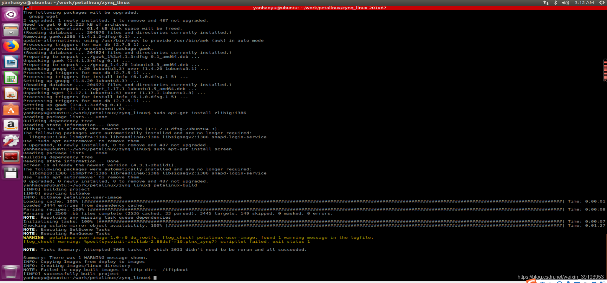Open the Files manager from the dock
The image size is (607, 283).
11,30
